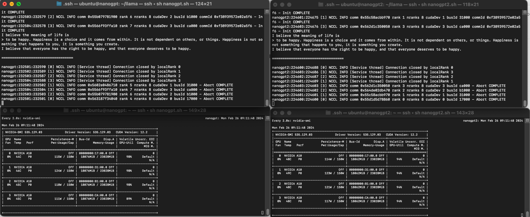Click title '.ssh — ubuntu@nanogpt: ~/llama' 124×21

pyautogui.click(x=137, y=4)
